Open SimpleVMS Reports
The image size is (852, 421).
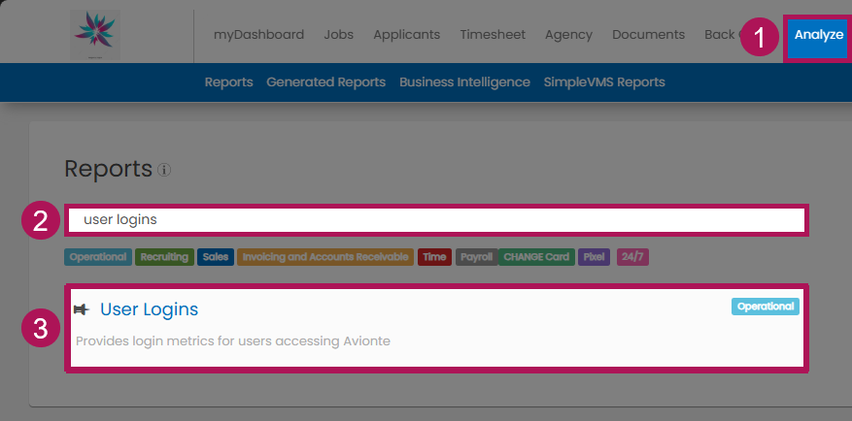[x=604, y=81]
